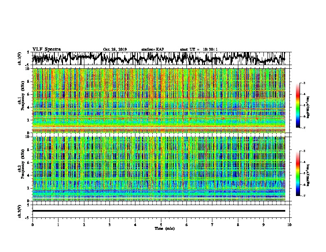Click the "8" kHz tick of ch.1 spectrogram
Screen dimensions: 326x252
29,82
